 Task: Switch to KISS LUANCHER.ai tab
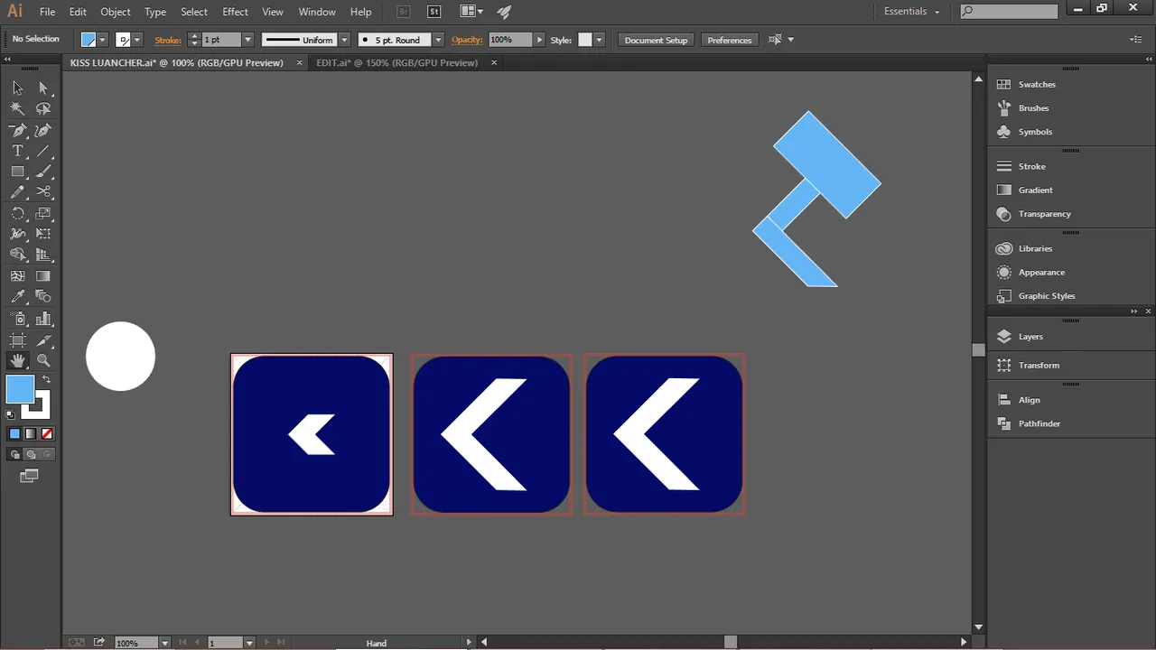(176, 63)
